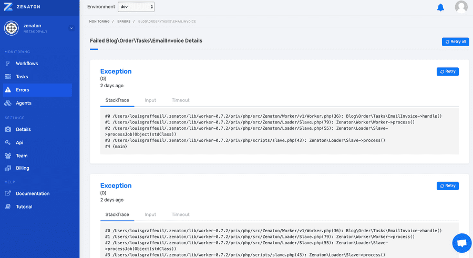Switch to Timeout tab of second Exception

pyautogui.click(x=180, y=214)
